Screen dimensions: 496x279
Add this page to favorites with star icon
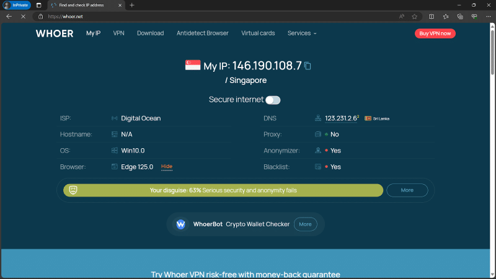tap(414, 17)
